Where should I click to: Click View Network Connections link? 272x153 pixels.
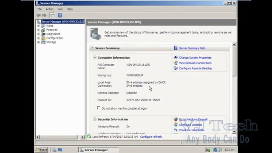click(195, 63)
